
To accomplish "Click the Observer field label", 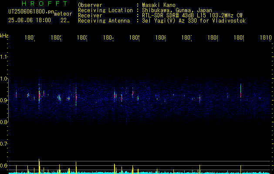I will coord(90,5).
